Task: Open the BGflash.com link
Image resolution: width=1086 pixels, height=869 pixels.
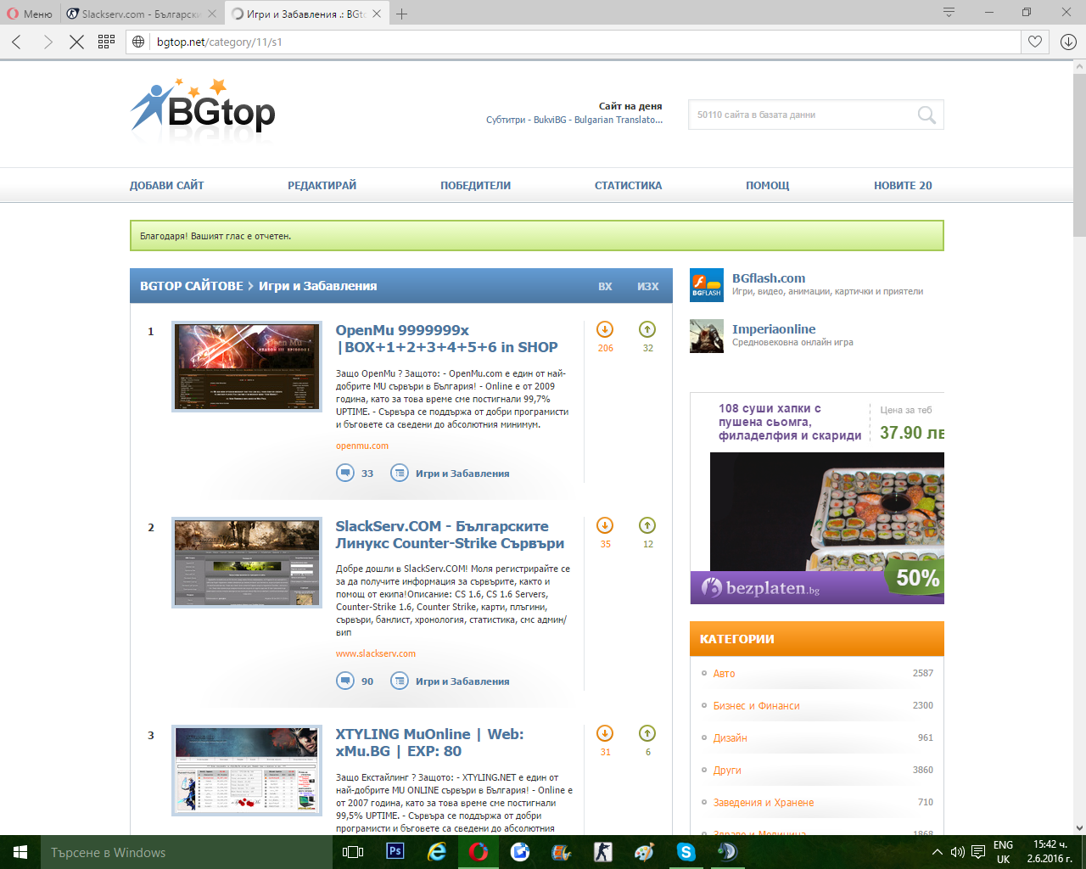Action: click(769, 278)
